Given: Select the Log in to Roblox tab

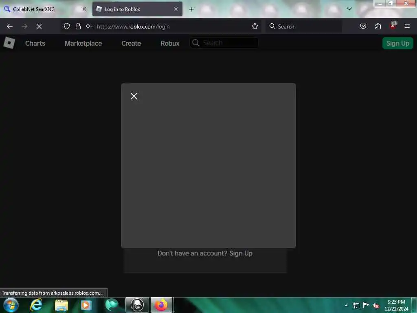Looking at the screenshot, I should pyautogui.click(x=137, y=9).
